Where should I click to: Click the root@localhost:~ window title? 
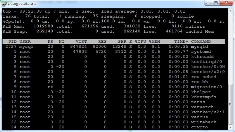coord(22,4)
